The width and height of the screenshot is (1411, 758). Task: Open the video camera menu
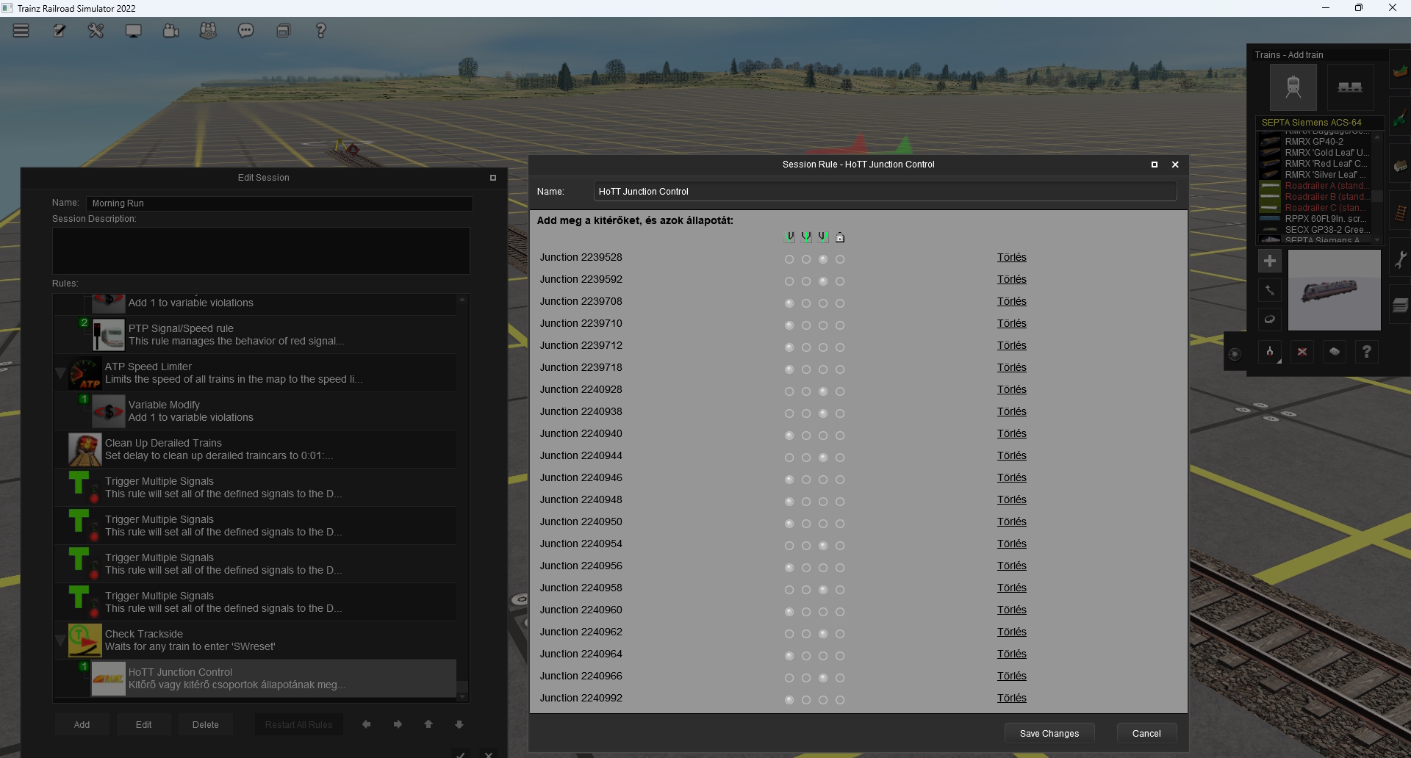click(171, 31)
